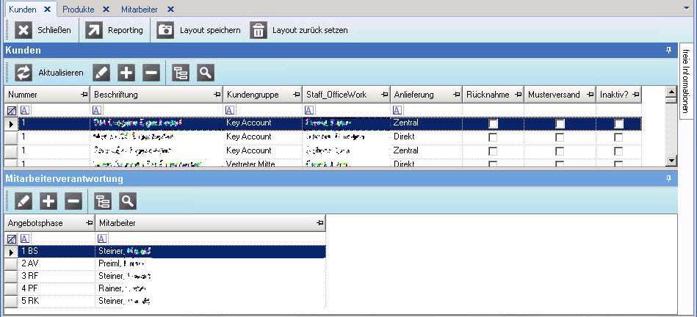Open search magnifier in Mitarbeiterverantwortung toolbar
697x317 pixels.
(128, 200)
